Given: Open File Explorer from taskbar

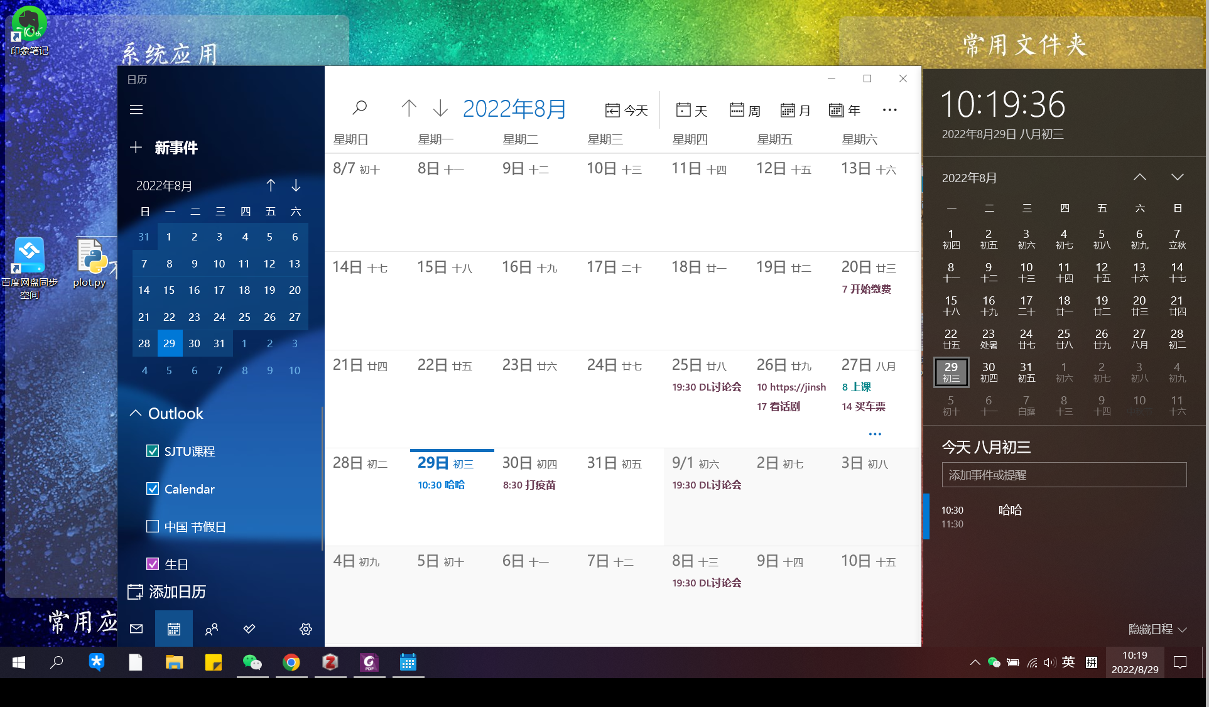Looking at the screenshot, I should coord(174,662).
